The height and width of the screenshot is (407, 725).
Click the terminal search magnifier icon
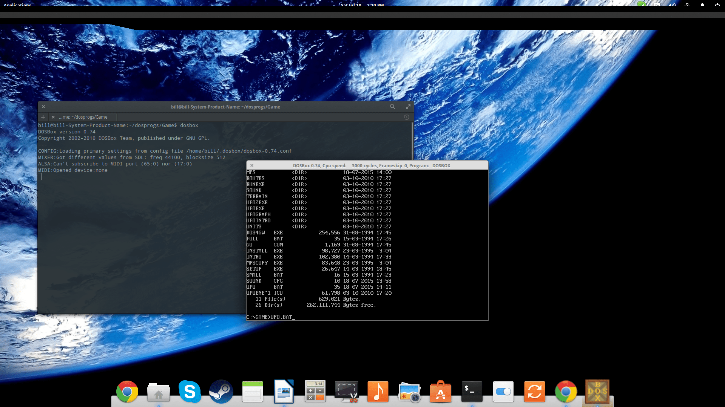coord(393,107)
